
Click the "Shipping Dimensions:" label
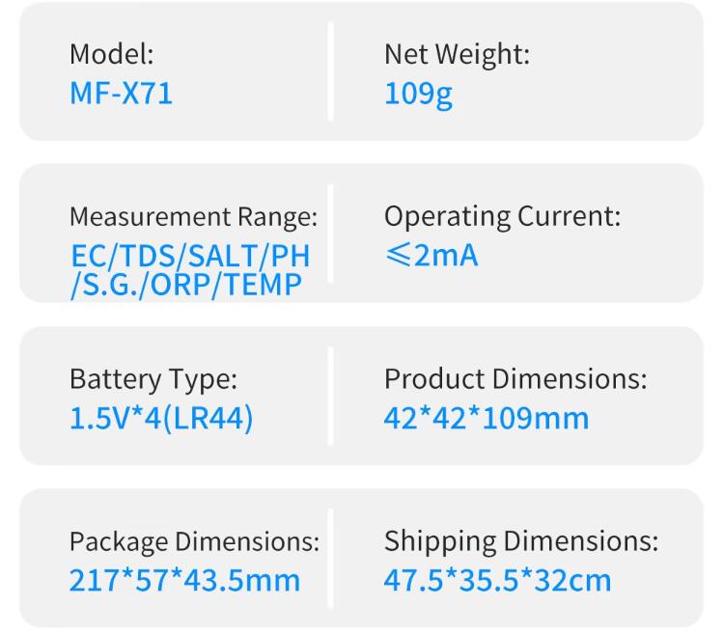pos(521,541)
